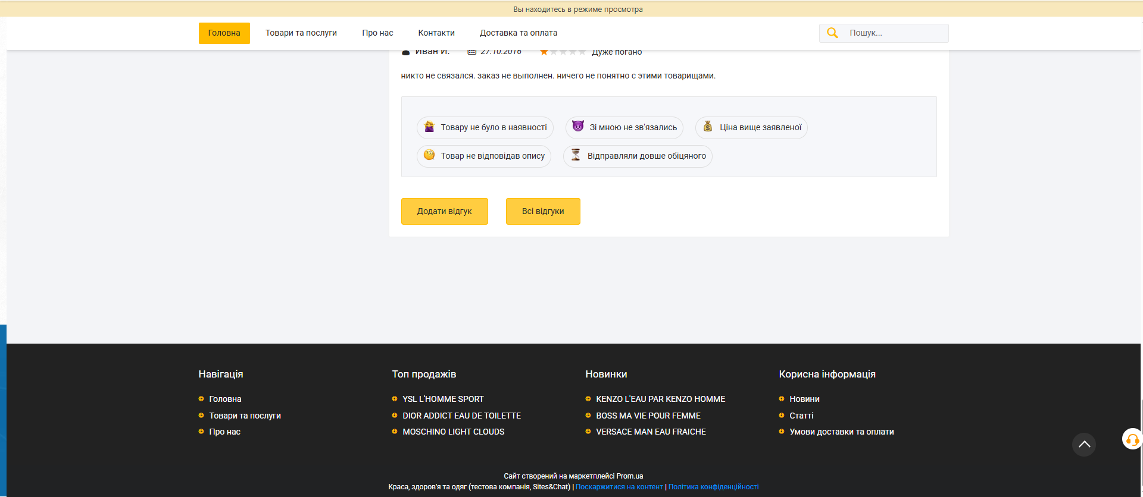
Task: Open 'Умови доставки та оплати' footer link
Action: click(x=841, y=432)
